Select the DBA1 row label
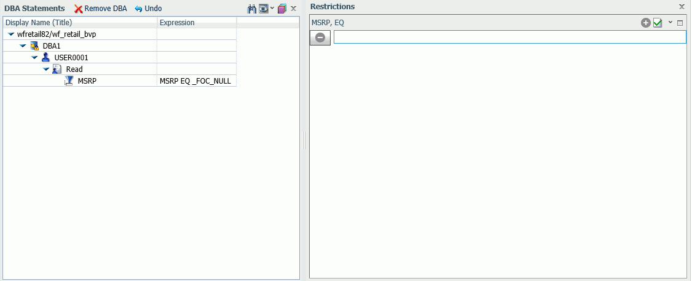Screen dimensions: 692x281 [52, 46]
